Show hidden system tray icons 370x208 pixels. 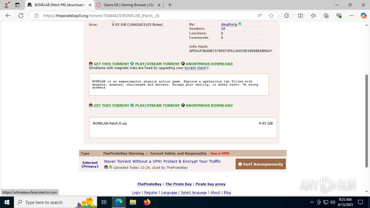pyautogui.click(x=312, y=202)
